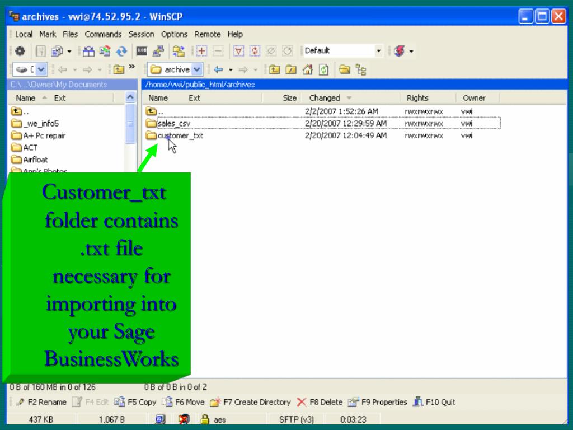The width and height of the screenshot is (573, 430).
Task: Select local Airfloat folder
Action: tap(29, 160)
